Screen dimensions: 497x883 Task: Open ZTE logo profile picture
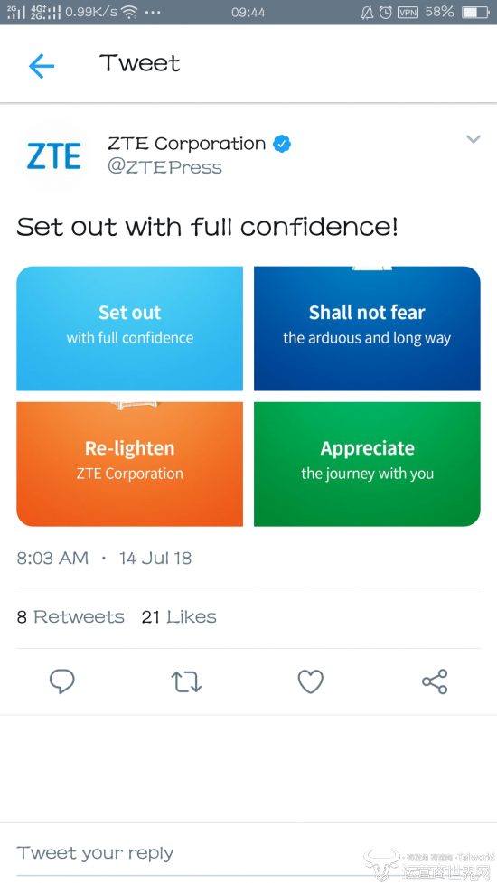pos(54,156)
